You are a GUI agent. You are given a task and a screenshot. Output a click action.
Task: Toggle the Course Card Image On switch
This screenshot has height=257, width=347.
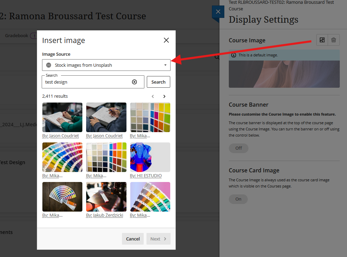click(x=238, y=199)
